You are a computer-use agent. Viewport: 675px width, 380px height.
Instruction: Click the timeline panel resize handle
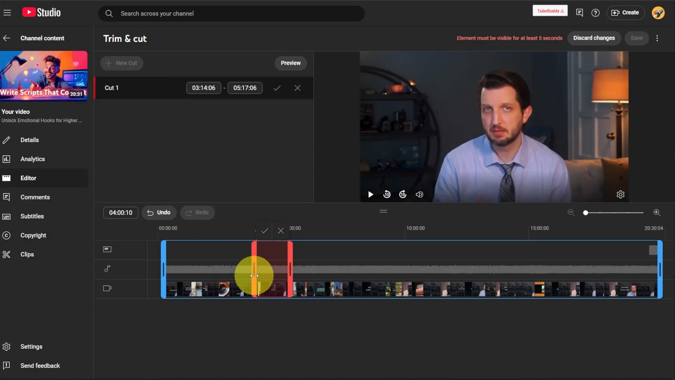[383, 211]
